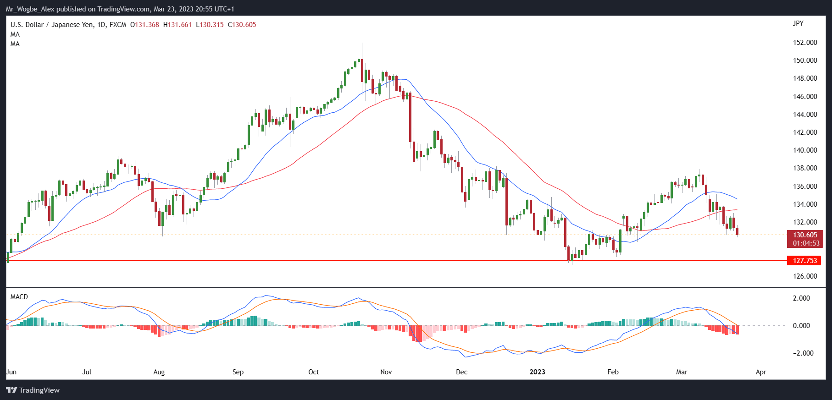Image resolution: width=832 pixels, height=400 pixels.
Task: Click the high value H131.661
Action: (x=177, y=25)
